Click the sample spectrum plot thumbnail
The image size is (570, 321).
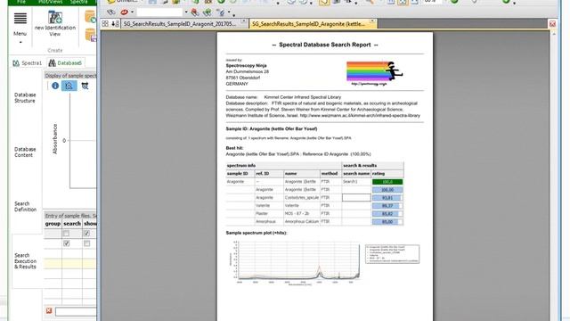[295, 263]
